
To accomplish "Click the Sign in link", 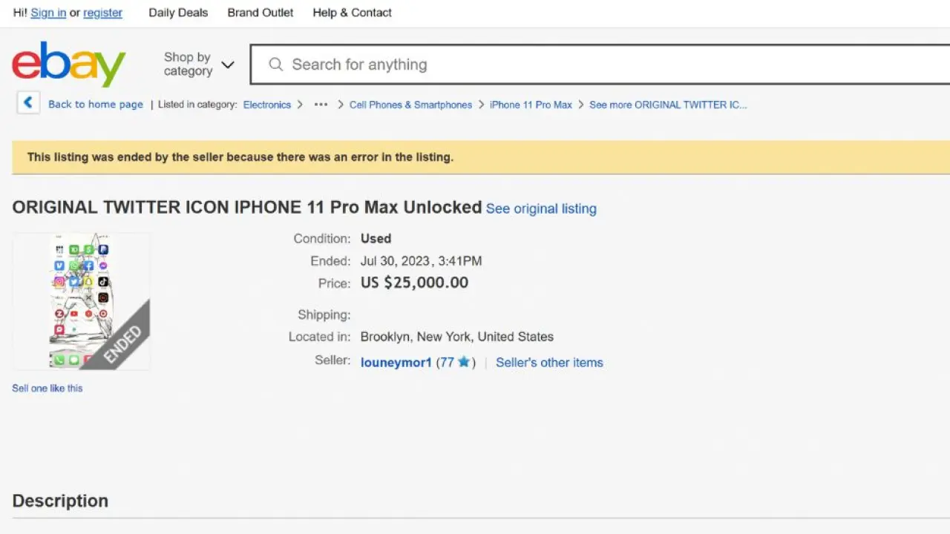I will point(48,13).
